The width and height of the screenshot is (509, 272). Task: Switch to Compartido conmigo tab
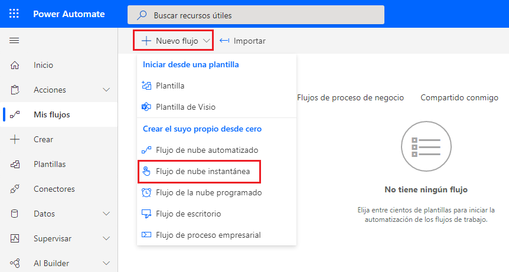coord(459,97)
